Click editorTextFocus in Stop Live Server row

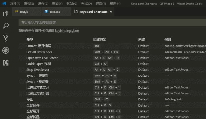(x=177, y=70)
